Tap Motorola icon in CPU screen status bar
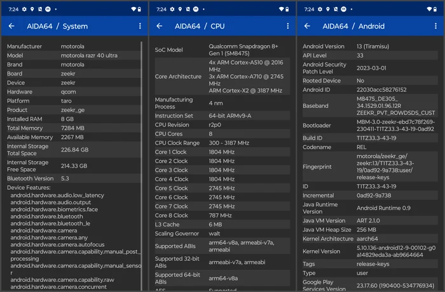This screenshot has height=292, width=445. [196, 10]
